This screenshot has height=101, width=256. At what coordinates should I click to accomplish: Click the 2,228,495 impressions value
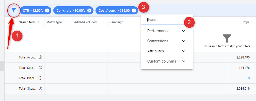(x=243, y=57)
